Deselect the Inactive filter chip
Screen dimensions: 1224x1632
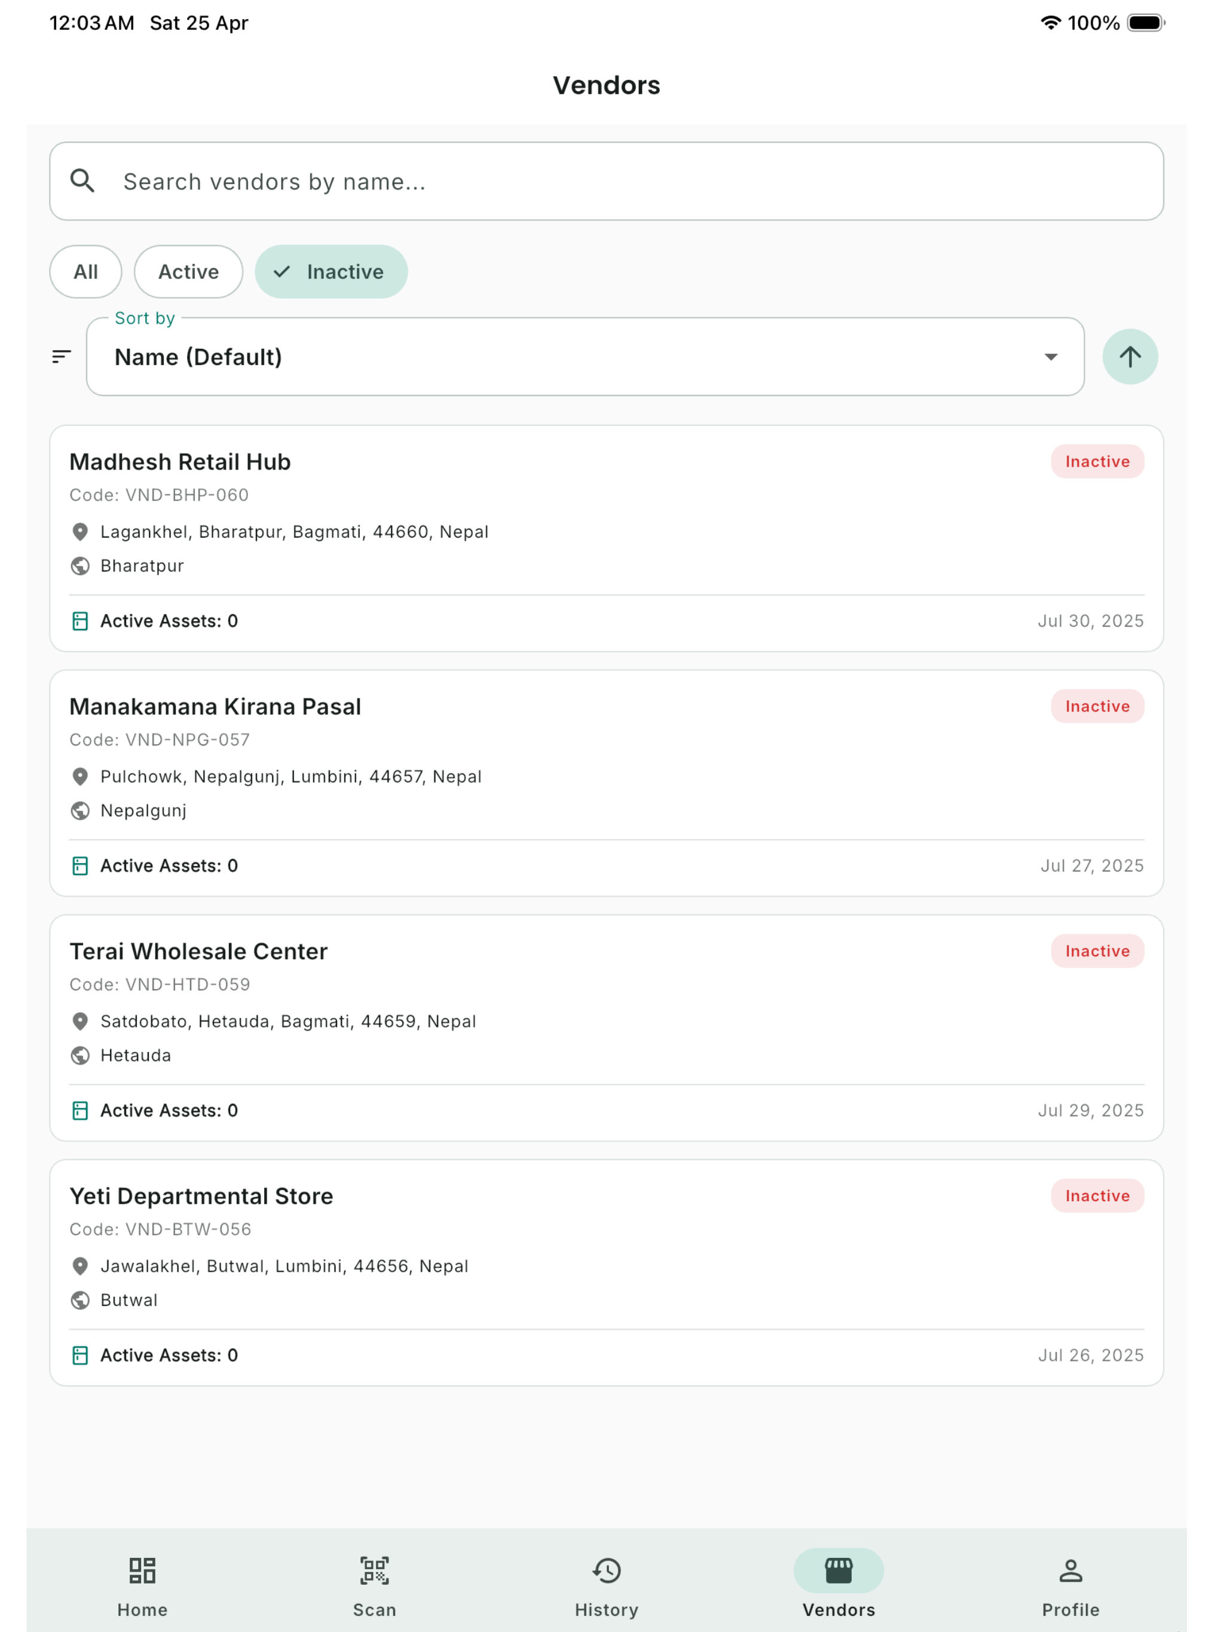[x=331, y=272]
